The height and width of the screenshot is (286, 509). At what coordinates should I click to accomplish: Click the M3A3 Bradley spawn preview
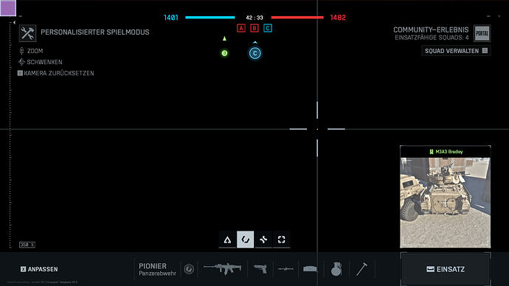446,203
